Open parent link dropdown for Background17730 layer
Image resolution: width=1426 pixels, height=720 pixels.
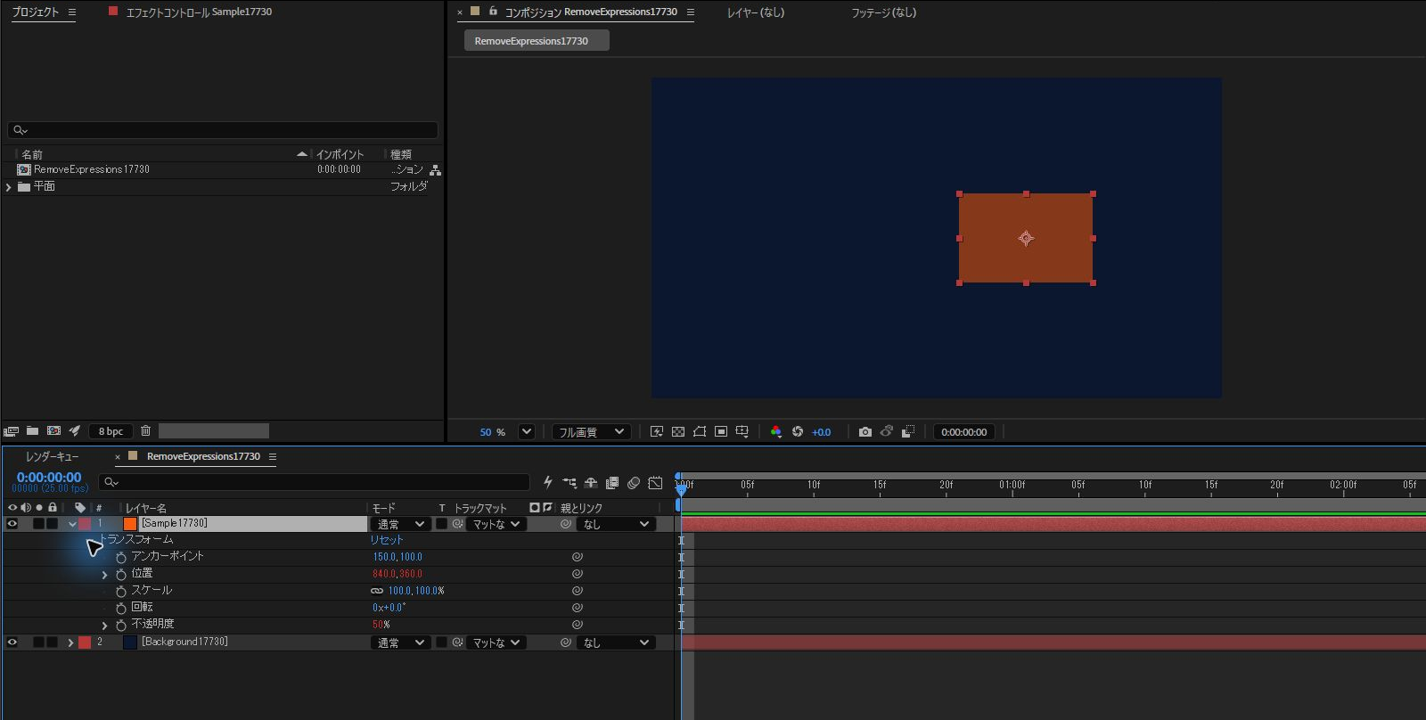(617, 642)
